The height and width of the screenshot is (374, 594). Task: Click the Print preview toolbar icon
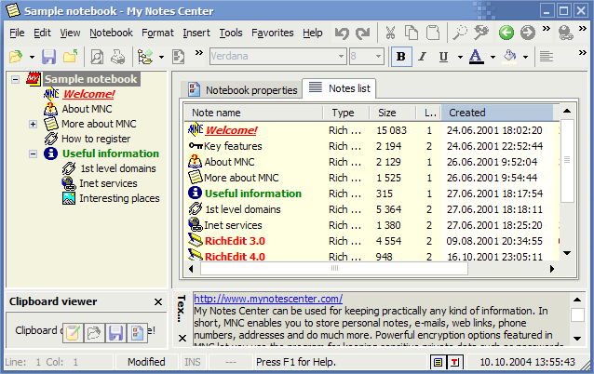point(97,57)
